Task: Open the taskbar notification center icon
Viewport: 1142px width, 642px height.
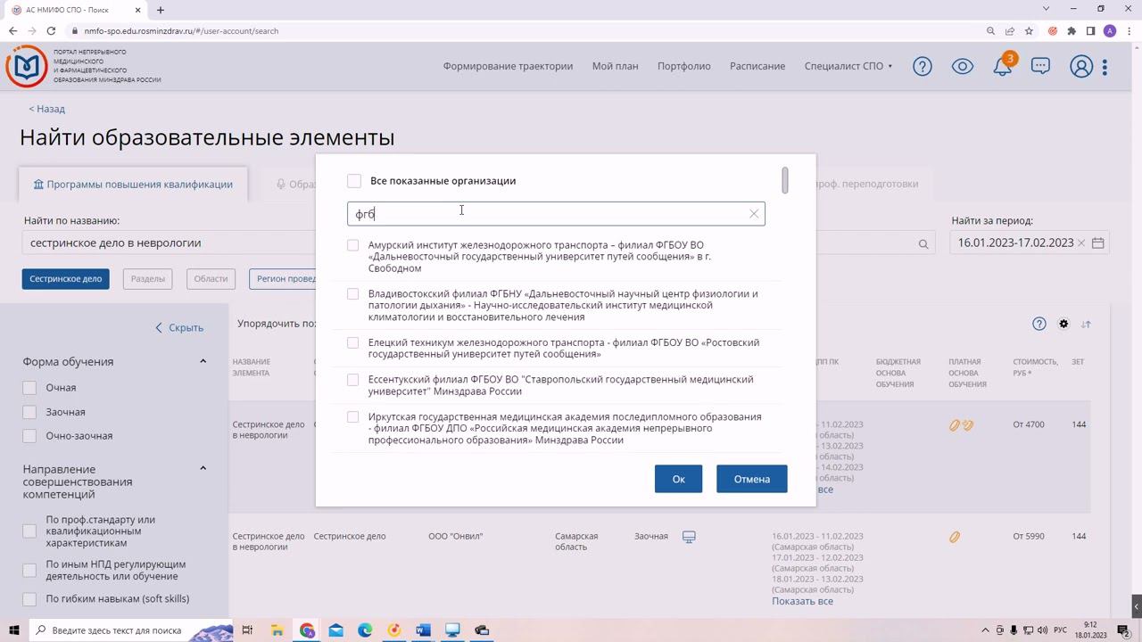Action: tap(1123, 630)
